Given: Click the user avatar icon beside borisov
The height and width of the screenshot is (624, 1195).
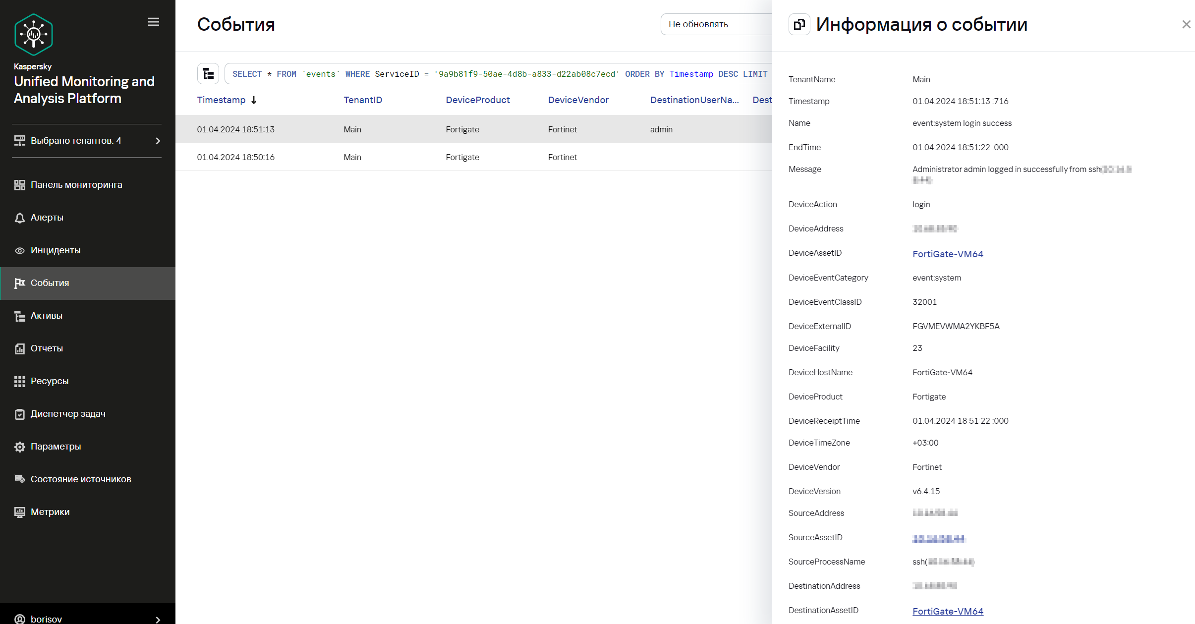Looking at the screenshot, I should pyautogui.click(x=20, y=619).
